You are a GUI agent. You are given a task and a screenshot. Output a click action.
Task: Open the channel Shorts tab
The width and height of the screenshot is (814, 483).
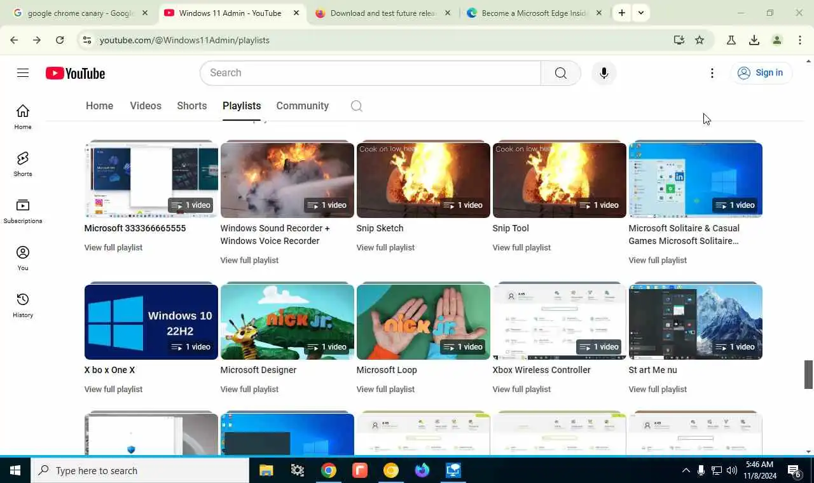click(192, 106)
